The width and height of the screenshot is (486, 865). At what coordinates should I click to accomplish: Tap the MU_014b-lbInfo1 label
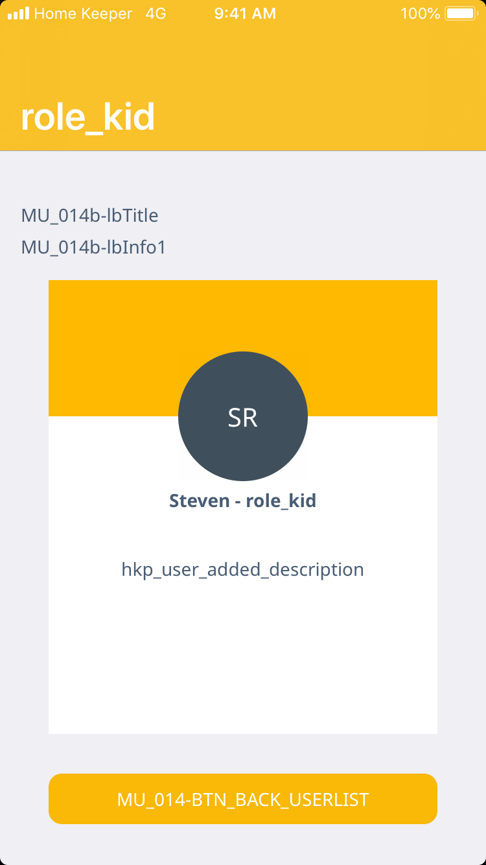[x=93, y=247]
